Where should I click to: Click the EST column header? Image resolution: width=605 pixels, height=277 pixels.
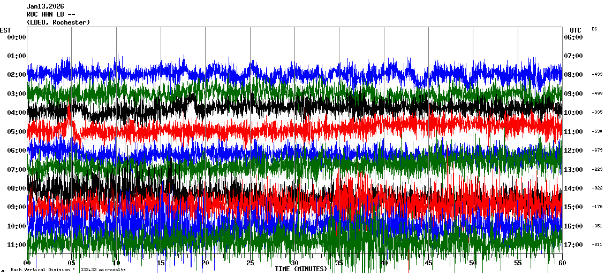tap(5, 30)
